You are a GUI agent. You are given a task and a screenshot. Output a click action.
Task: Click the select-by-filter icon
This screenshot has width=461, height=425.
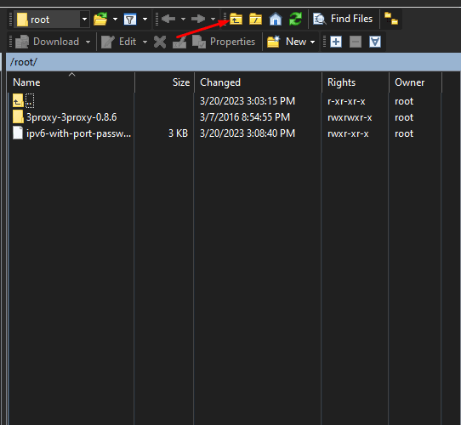(375, 42)
